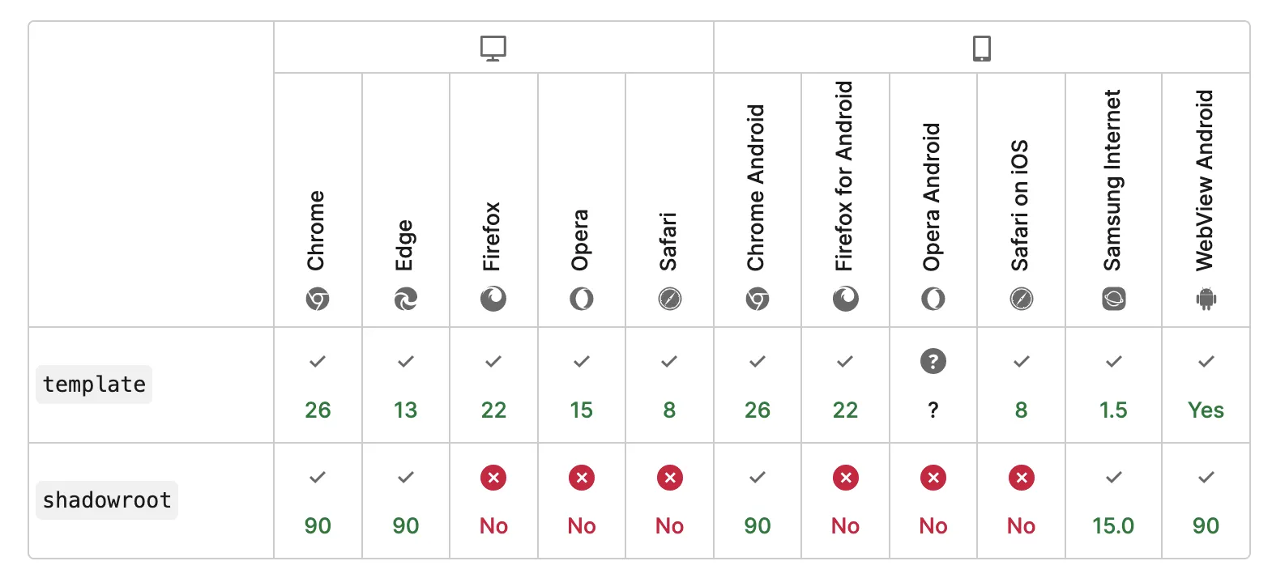Expand Chrome template support cell showing 26

[x=318, y=386]
